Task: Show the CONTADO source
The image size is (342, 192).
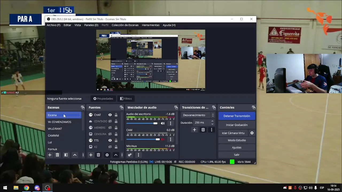Action: pos(110,121)
